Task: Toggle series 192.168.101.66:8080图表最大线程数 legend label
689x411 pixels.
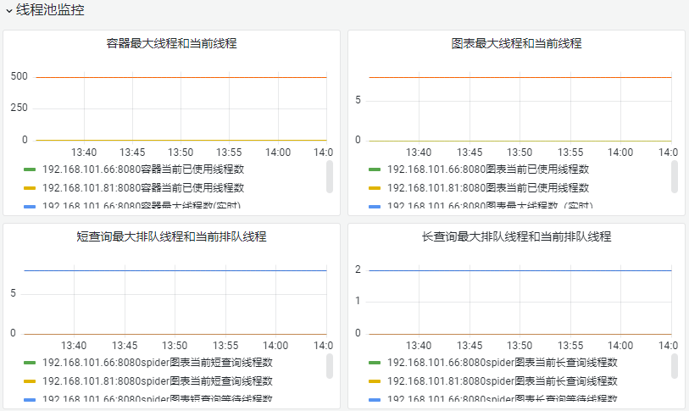Action: (x=490, y=206)
